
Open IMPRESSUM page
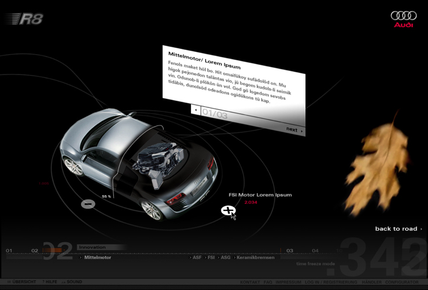(288, 282)
